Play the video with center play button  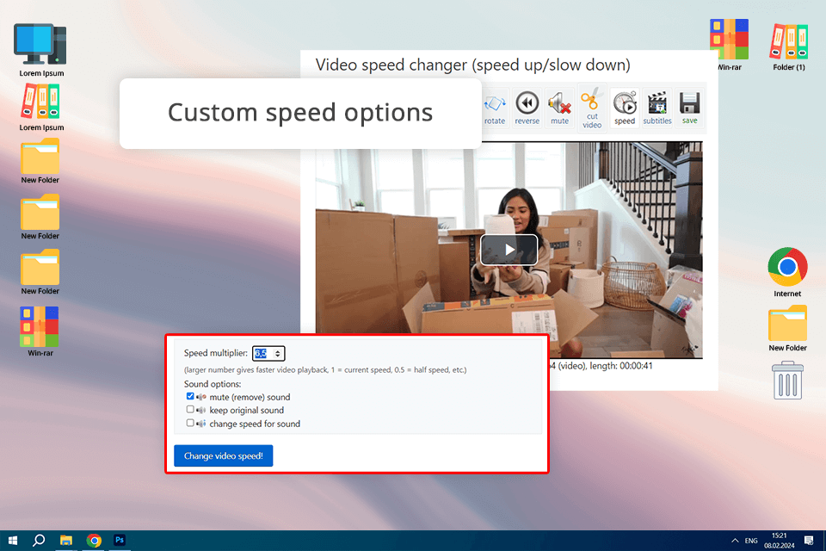point(509,250)
